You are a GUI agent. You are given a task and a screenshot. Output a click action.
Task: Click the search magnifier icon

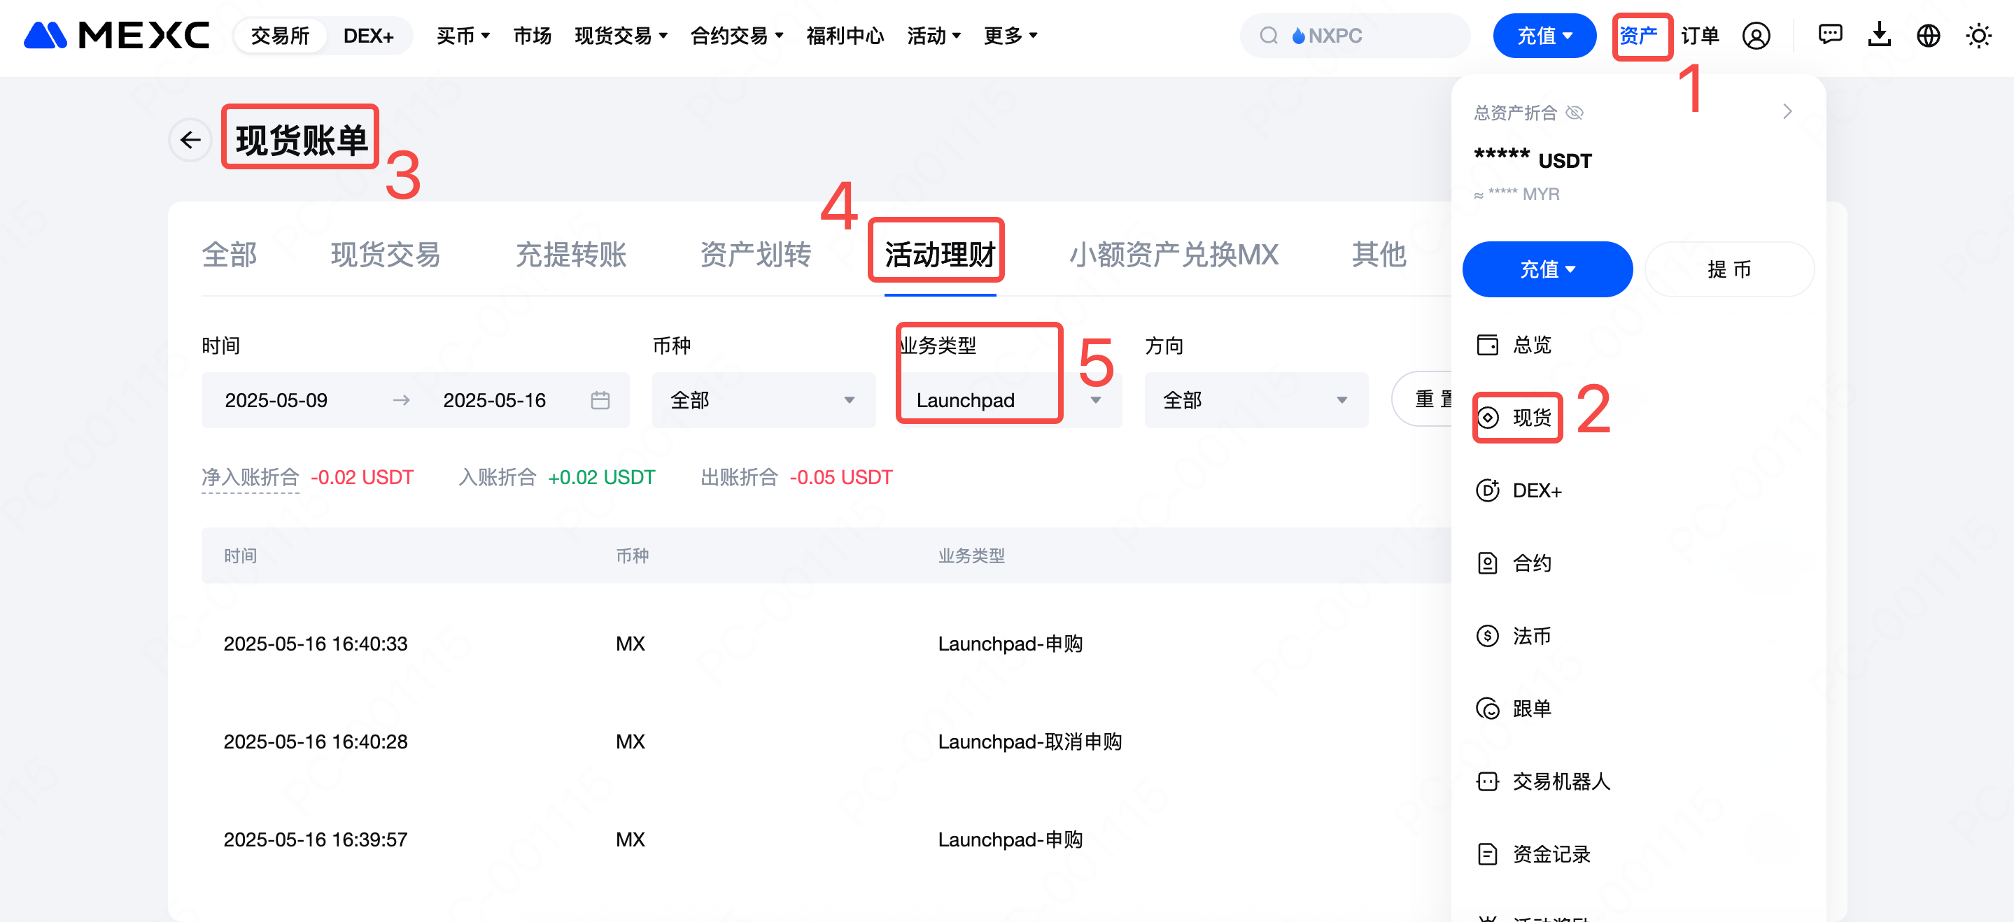coord(1268,36)
